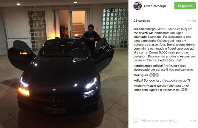
Task: Click the 4 min timestamp
Action: pyautogui.click(x=192, y=21)
